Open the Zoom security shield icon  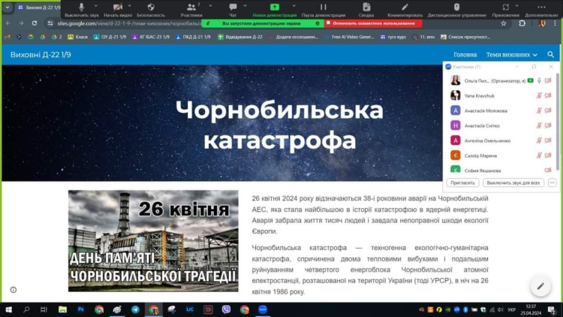coord(151,7)
